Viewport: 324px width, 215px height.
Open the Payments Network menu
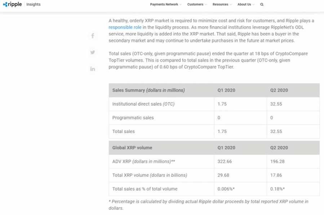pos(164,4)
